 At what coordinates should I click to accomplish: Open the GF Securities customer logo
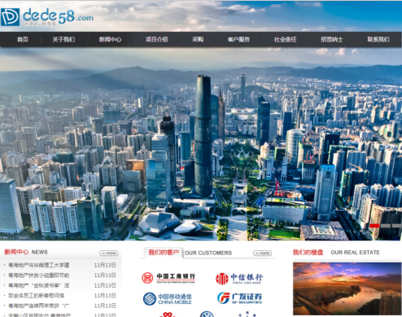(x=239, y=298)
